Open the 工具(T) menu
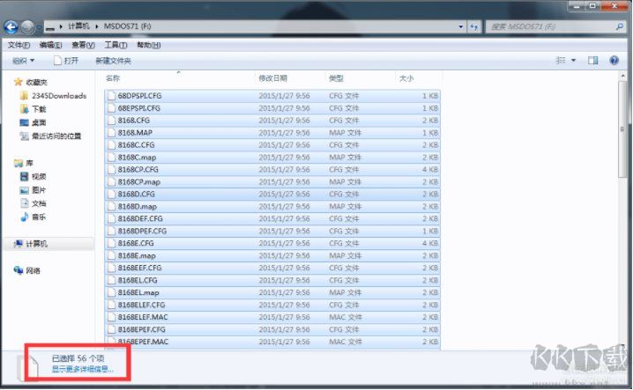The width and height of the screenshot is (633, 390). click(x=115, y=45)
